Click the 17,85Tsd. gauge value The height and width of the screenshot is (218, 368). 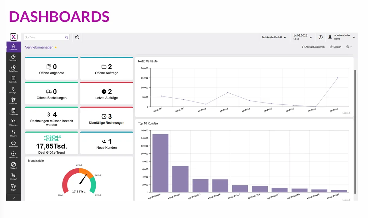(x=79, y=191)
